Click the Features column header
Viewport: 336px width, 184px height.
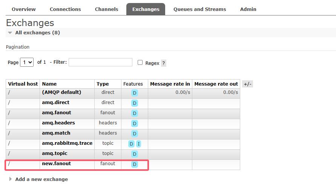pyautogui.click(x=133, y=84)
